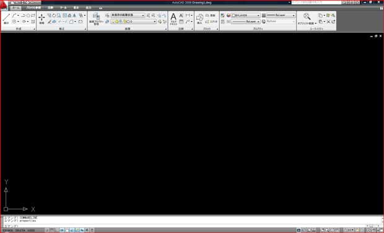The image size is (384, 233).
Task: Open the annotation scale 1:1 dropdown
Action: click(x=349, y=230)
